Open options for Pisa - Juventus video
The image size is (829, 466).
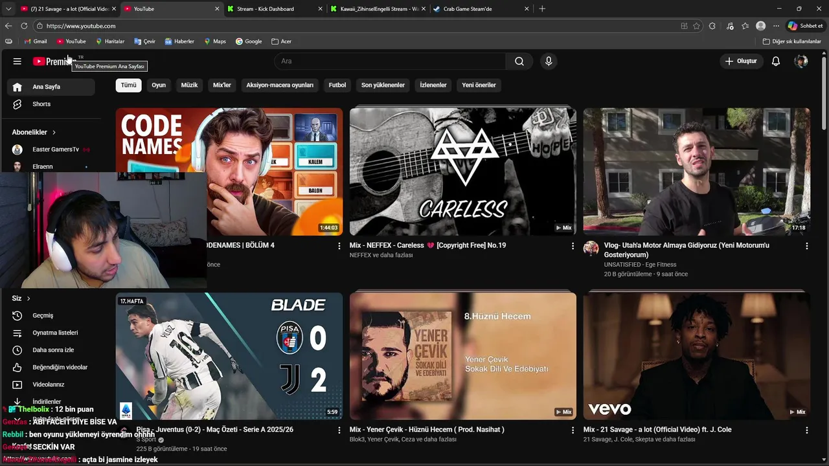pos(339,430)
